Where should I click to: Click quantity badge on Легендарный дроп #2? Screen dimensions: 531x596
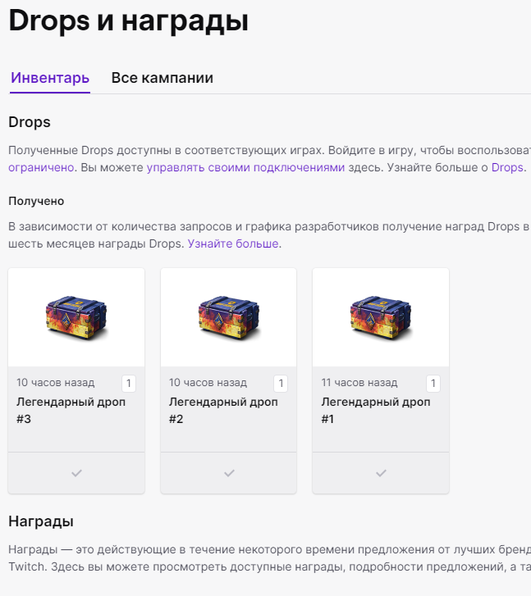[281, 384]
